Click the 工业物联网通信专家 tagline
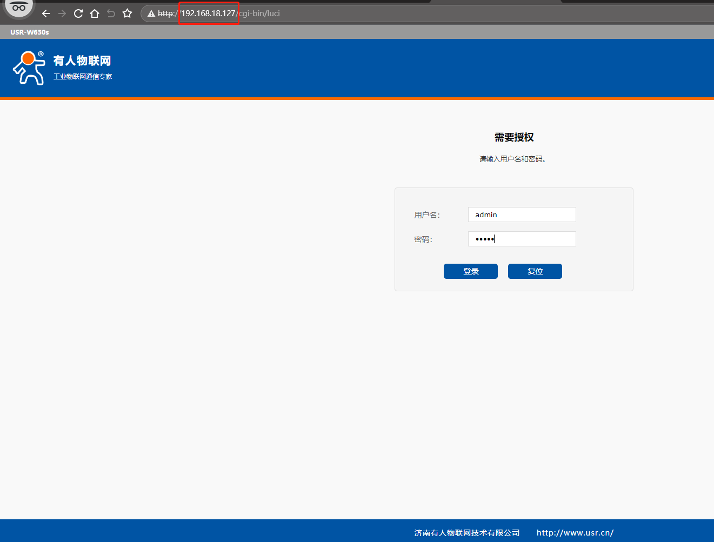 coord(83,77)
